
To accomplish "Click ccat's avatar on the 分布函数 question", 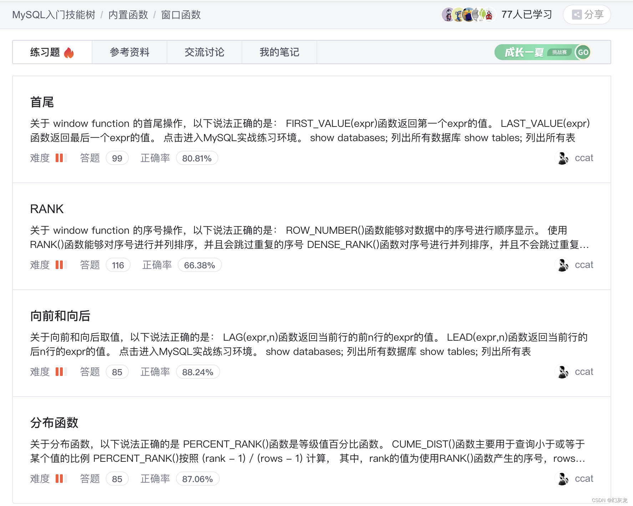I will pos(563,479).
